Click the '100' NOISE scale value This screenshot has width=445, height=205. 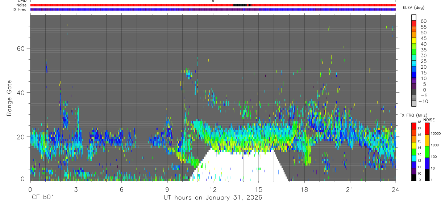(x=434, y=157)
